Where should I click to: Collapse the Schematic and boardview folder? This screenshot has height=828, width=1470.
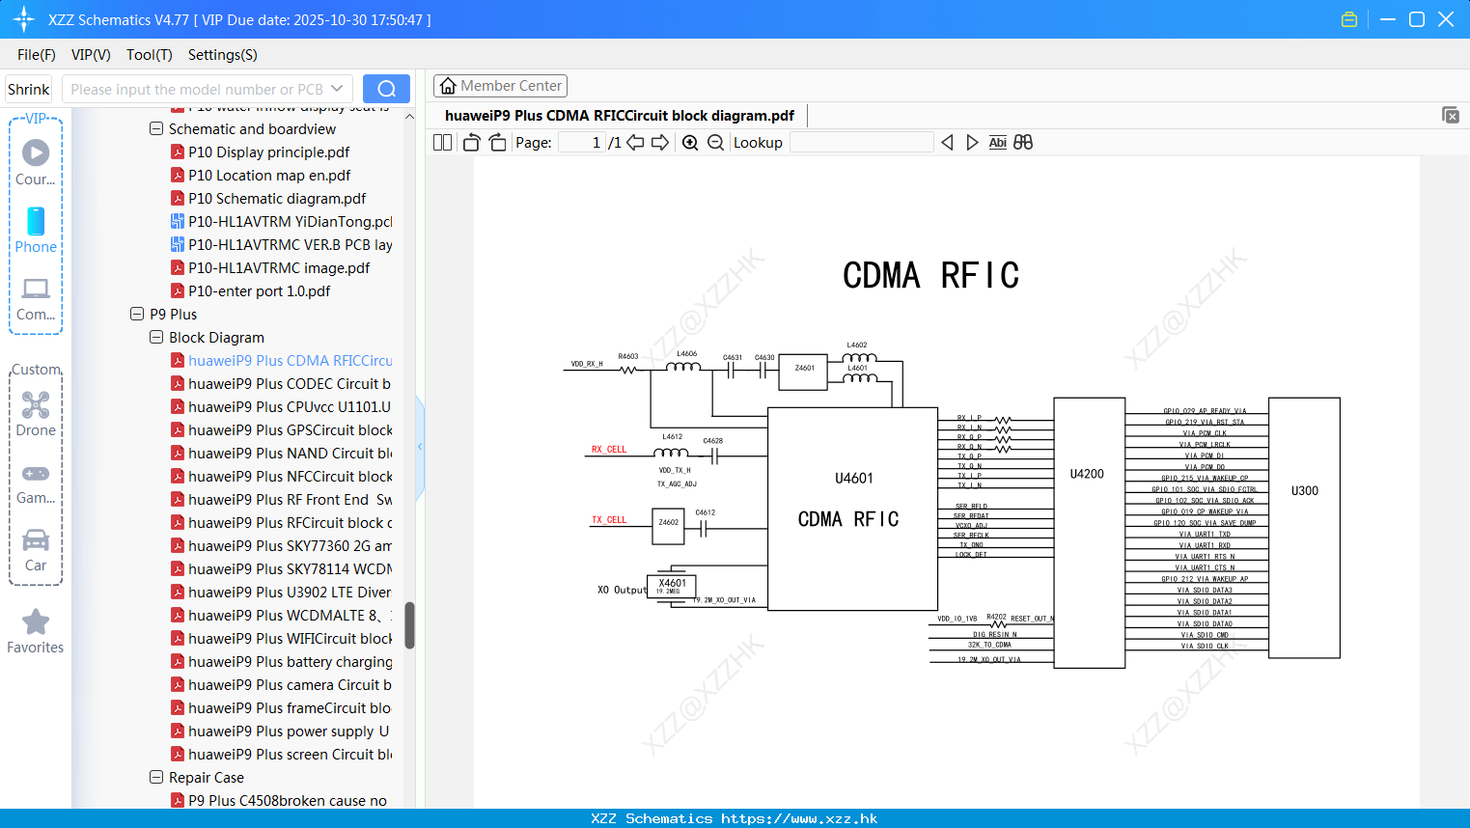pos(156,128)
